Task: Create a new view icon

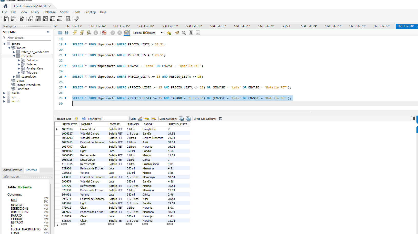Action: 45,19
